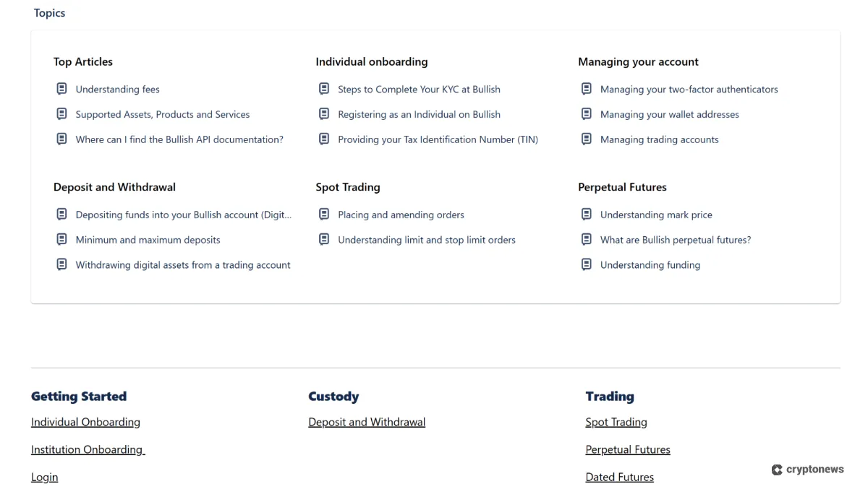Open the Understanding fees article
The width and height of the screenshot is (868, 497).
[x=118, y=90]
